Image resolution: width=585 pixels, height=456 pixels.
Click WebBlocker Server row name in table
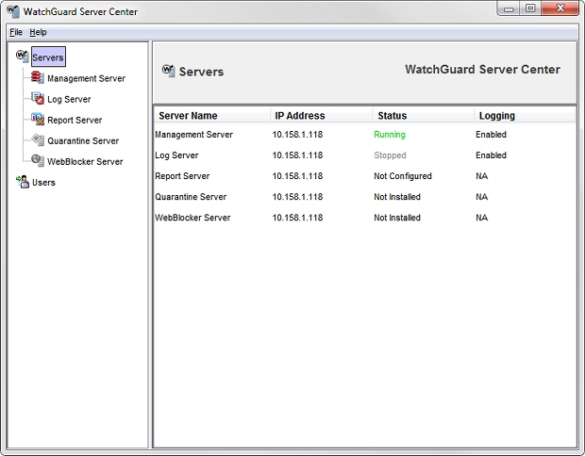[x=192, y=218]
